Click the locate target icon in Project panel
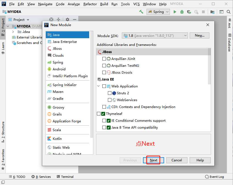Viewport: 233px width, 185px height. point(51,20)
